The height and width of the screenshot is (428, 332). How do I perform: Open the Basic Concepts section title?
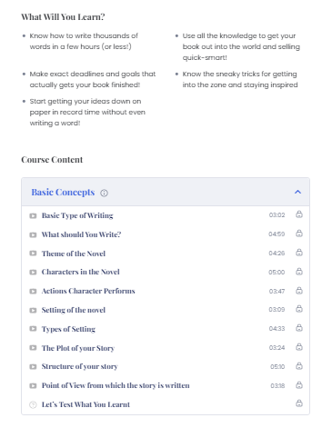63,193
